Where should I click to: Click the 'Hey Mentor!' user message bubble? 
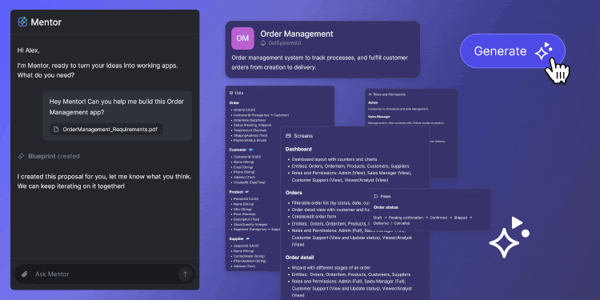point(117,115)
